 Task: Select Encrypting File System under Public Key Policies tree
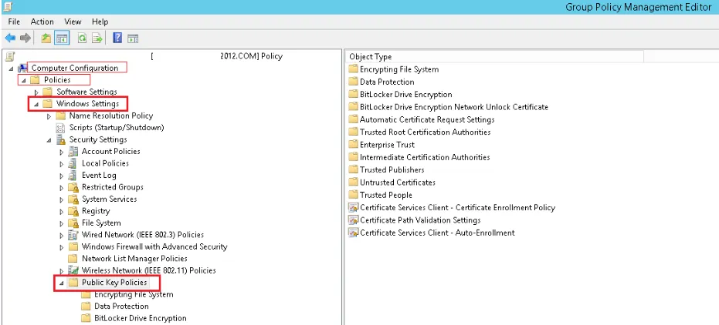click(134, 294)
